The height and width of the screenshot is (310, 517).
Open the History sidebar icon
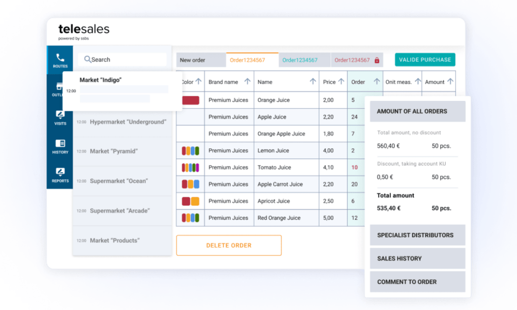pos(60,143)
